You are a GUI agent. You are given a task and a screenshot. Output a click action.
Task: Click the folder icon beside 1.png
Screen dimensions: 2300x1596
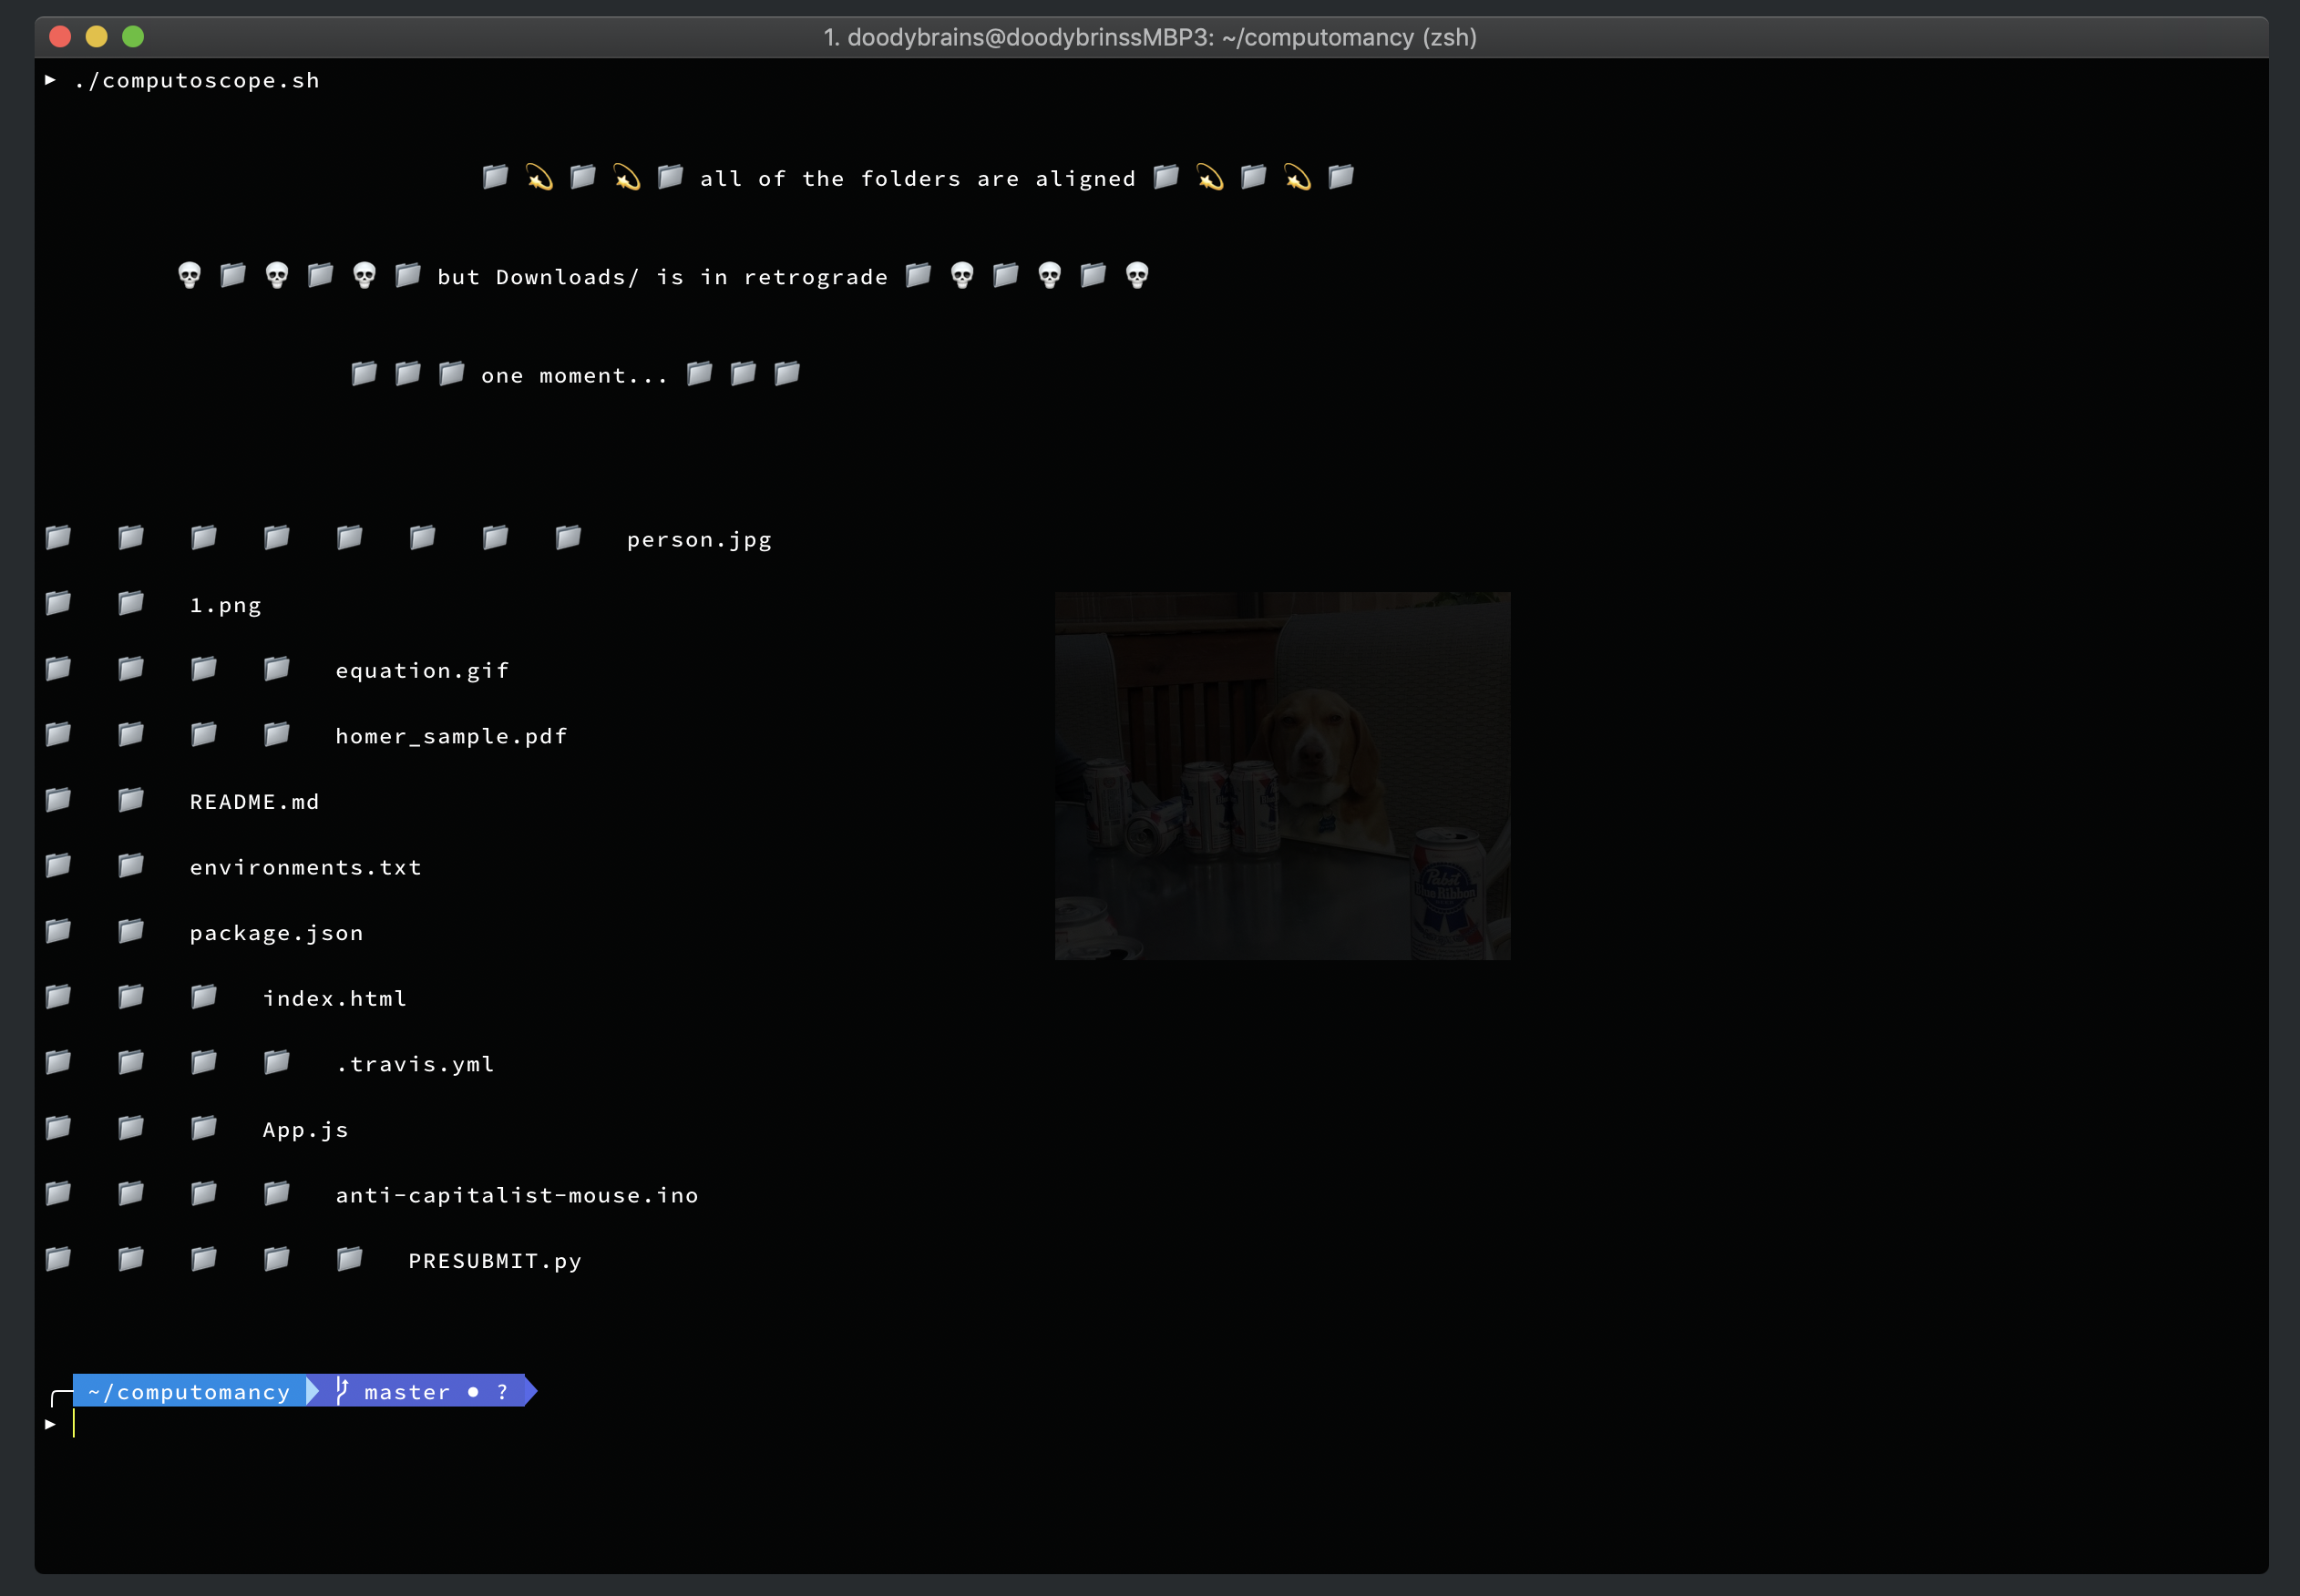coord(131,603)
